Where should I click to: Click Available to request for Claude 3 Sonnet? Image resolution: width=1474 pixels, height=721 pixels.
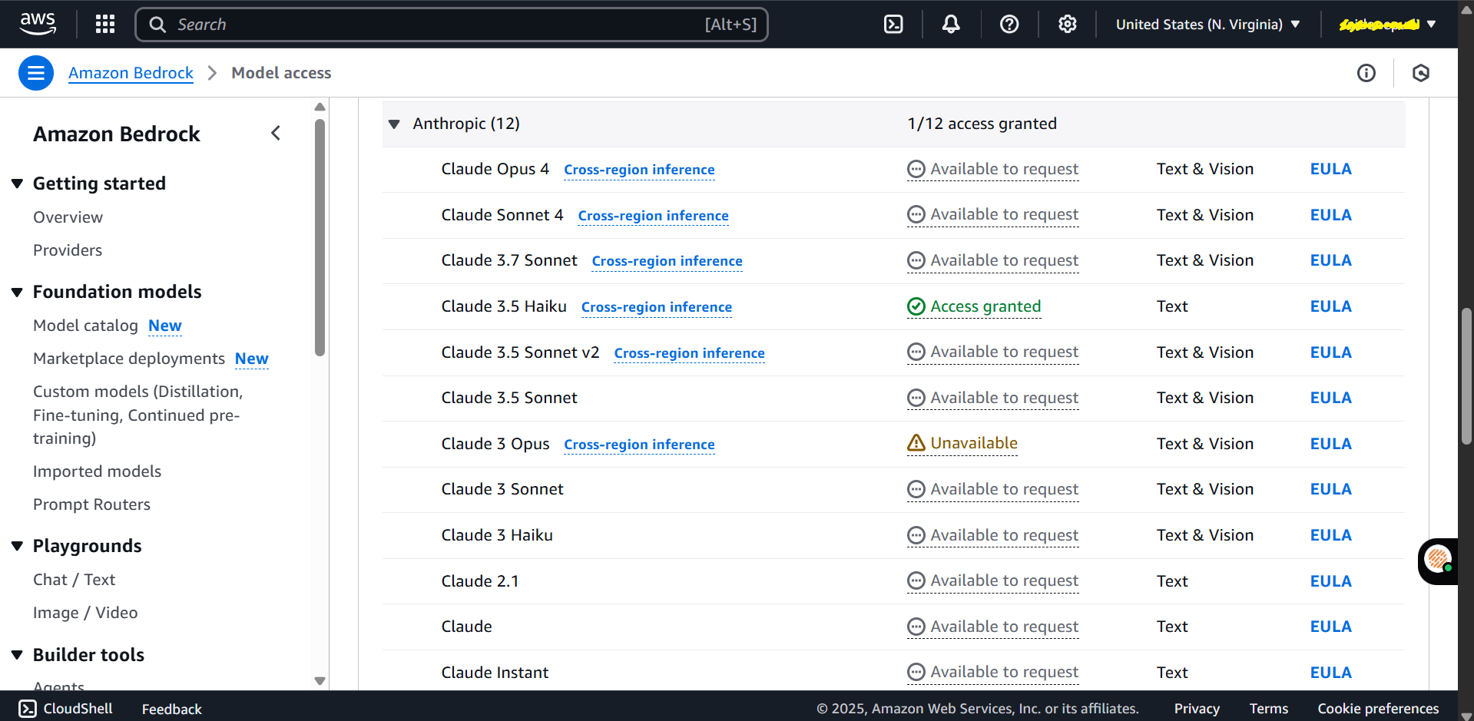tap(1004, 489)
